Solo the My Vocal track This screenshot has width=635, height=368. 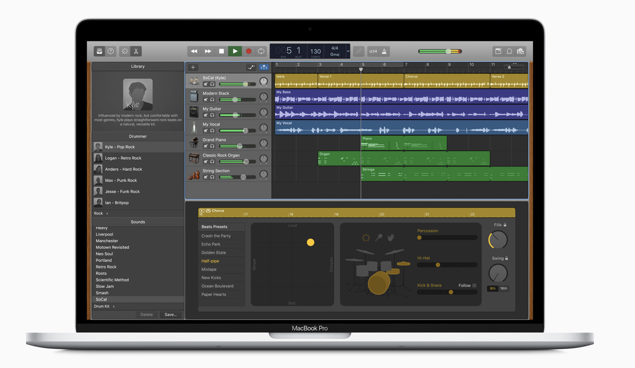tap(212, 130)
